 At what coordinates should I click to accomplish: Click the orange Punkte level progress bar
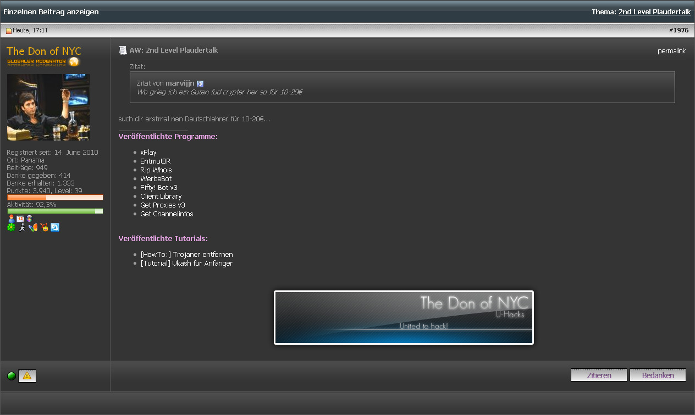click(x=55, y=197)
